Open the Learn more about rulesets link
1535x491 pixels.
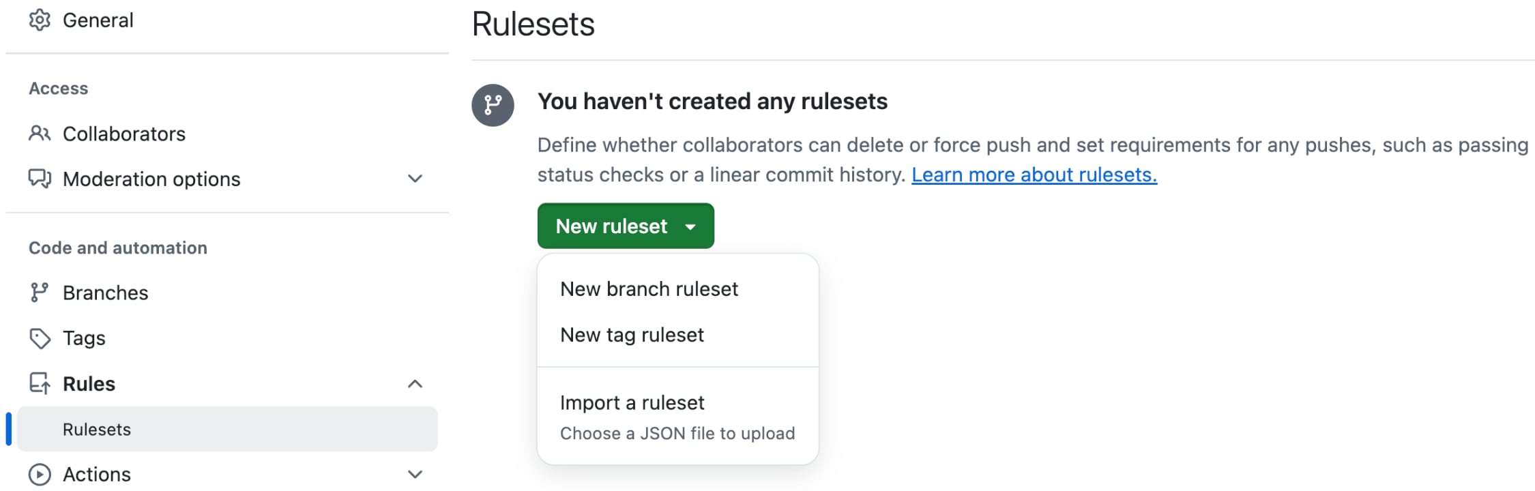pos(1034,175)
